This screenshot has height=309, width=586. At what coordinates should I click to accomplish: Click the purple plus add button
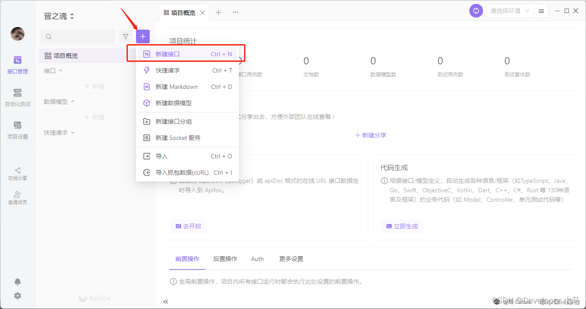[143, 36]
